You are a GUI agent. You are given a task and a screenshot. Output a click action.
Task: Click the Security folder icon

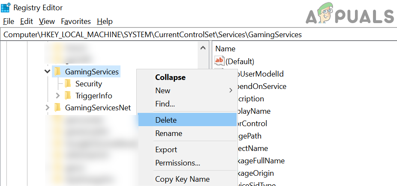68,84
